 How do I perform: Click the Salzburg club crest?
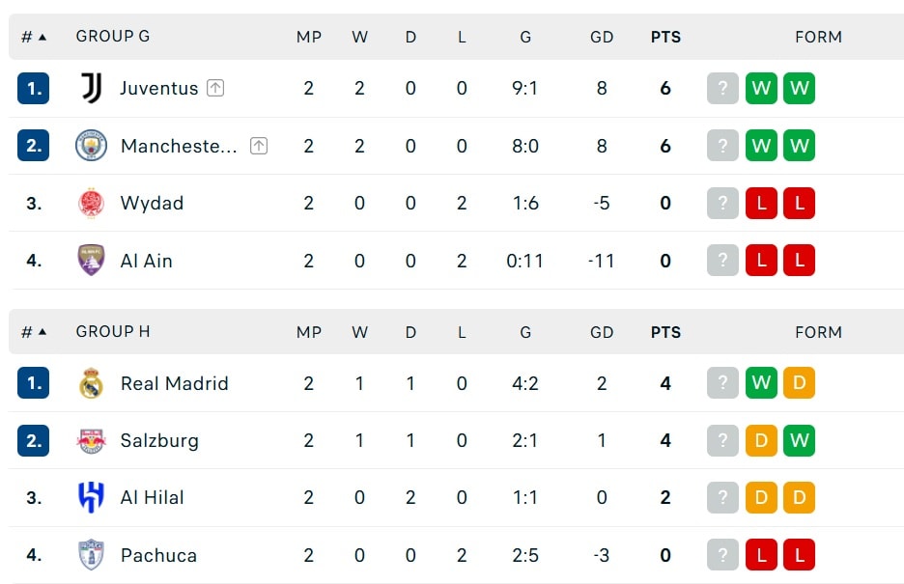tap(91, 440)
